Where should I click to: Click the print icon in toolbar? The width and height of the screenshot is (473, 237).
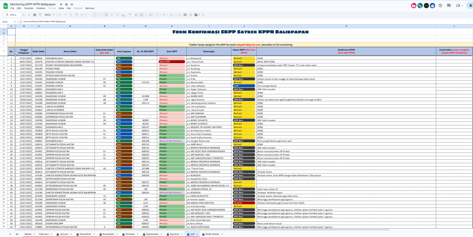[x=34, y=15]
